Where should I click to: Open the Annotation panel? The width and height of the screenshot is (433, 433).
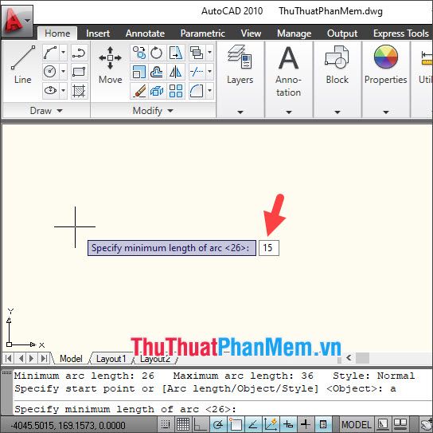288,71
